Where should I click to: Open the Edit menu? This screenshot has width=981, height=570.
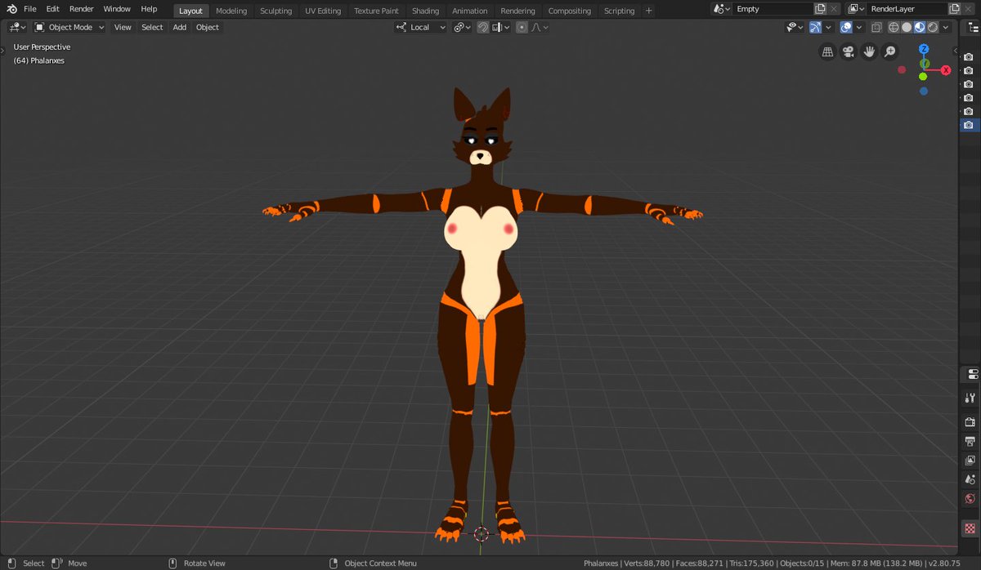pyautogui.click(x=52, y=9)
